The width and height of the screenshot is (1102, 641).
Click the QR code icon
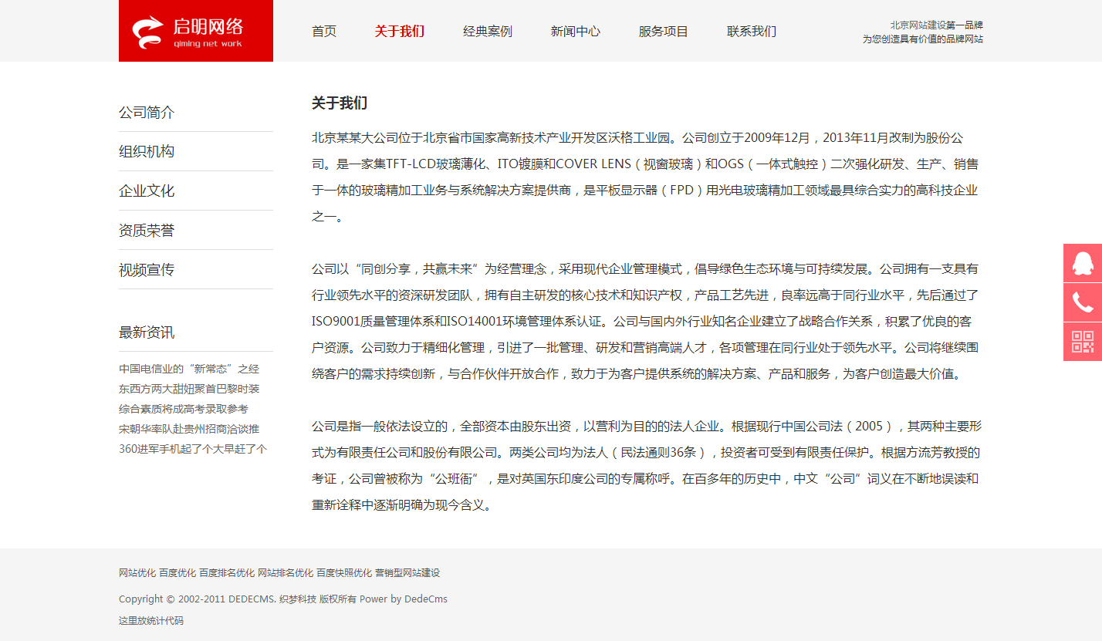click(1083, 342)
